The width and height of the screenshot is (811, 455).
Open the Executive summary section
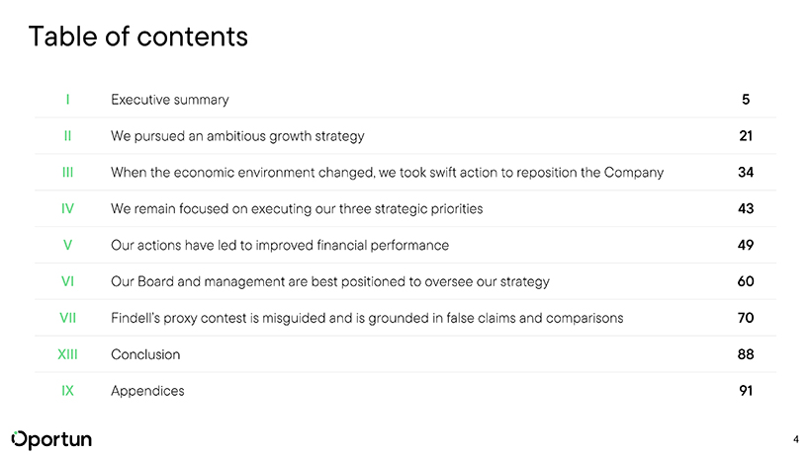170,100
